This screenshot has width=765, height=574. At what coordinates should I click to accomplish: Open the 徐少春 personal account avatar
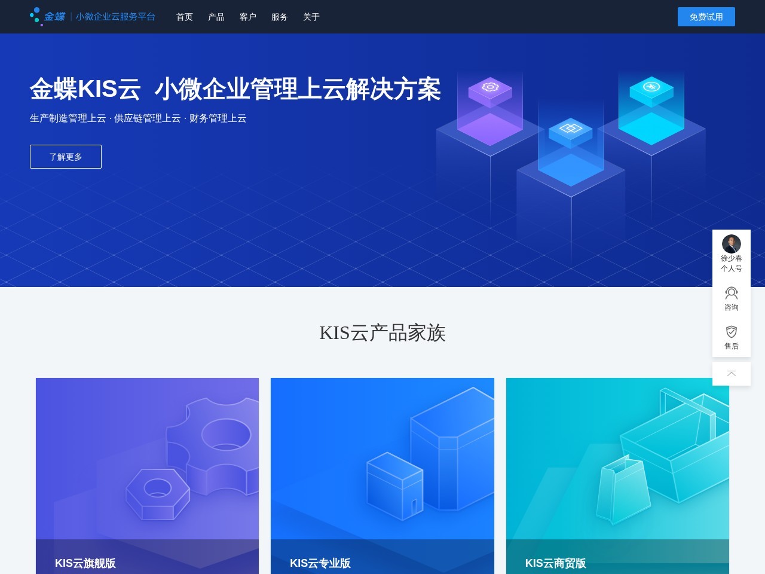click(732, 244)
